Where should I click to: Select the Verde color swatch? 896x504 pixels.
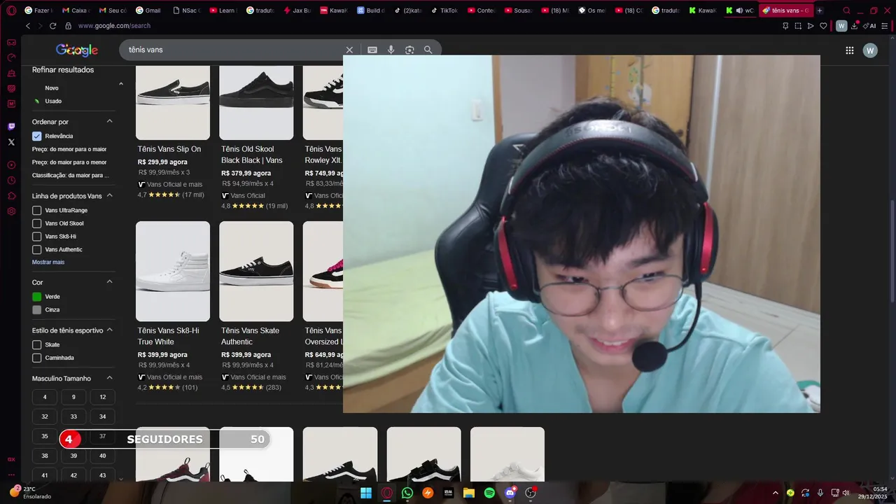click(x=37, y=297)
